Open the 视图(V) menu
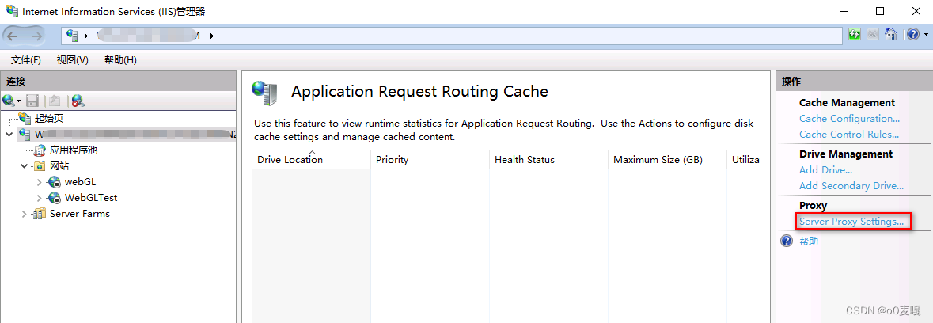 [73, 60]
